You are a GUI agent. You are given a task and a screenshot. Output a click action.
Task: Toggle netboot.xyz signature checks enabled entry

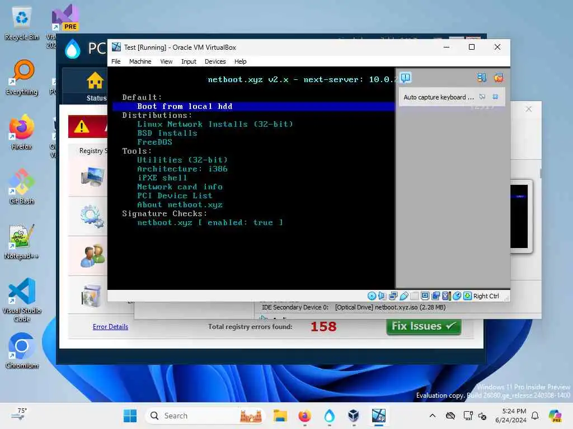coord(210,222)
